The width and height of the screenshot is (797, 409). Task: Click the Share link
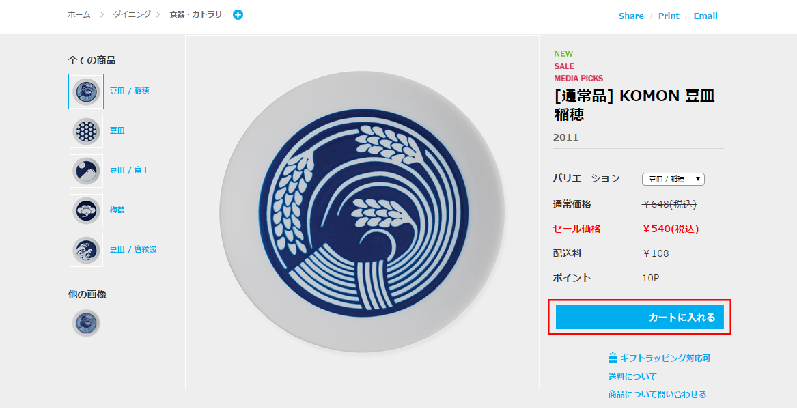click(x=631, y=16)
